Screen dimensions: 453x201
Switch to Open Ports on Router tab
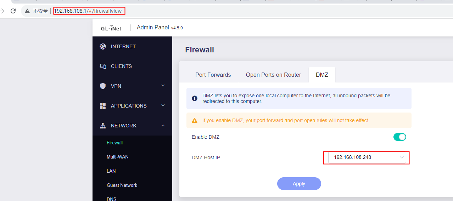[x=273, y=75]
